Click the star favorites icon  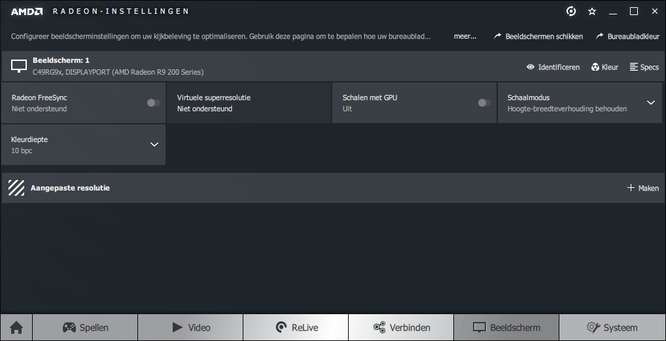tap(592, 12)
